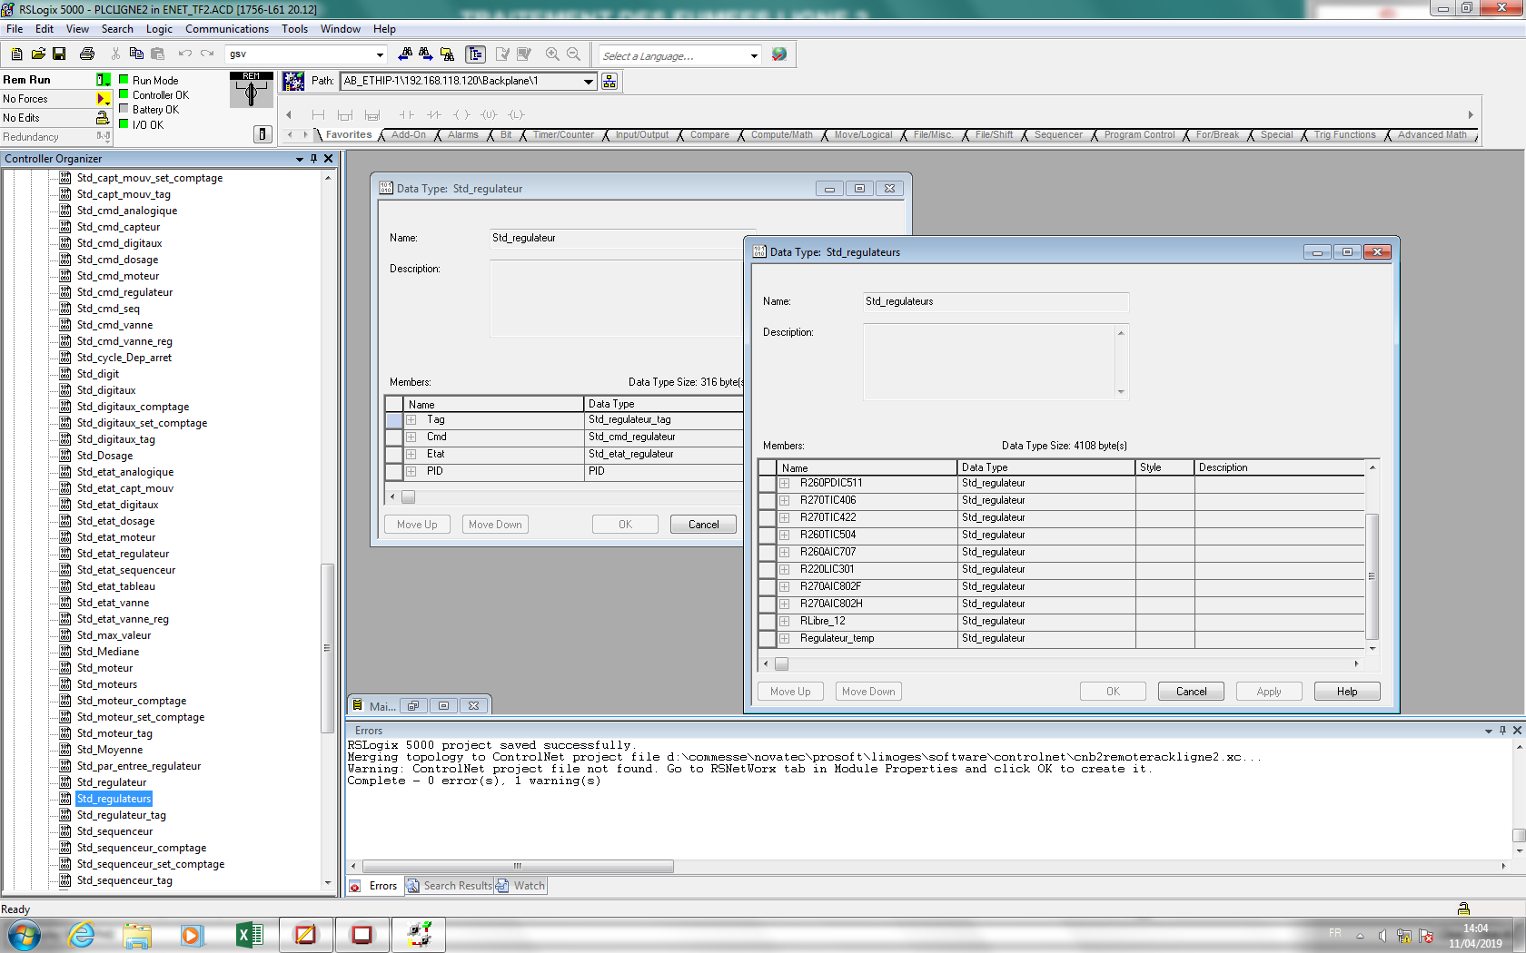1526x953 pixels.
Task: Switch to the Timer/Counter instruction tab
Action: (x=563, y=135)
